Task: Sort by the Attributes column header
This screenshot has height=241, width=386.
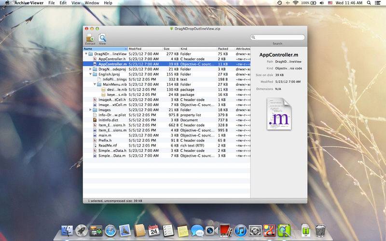Action: pos(243,49)
